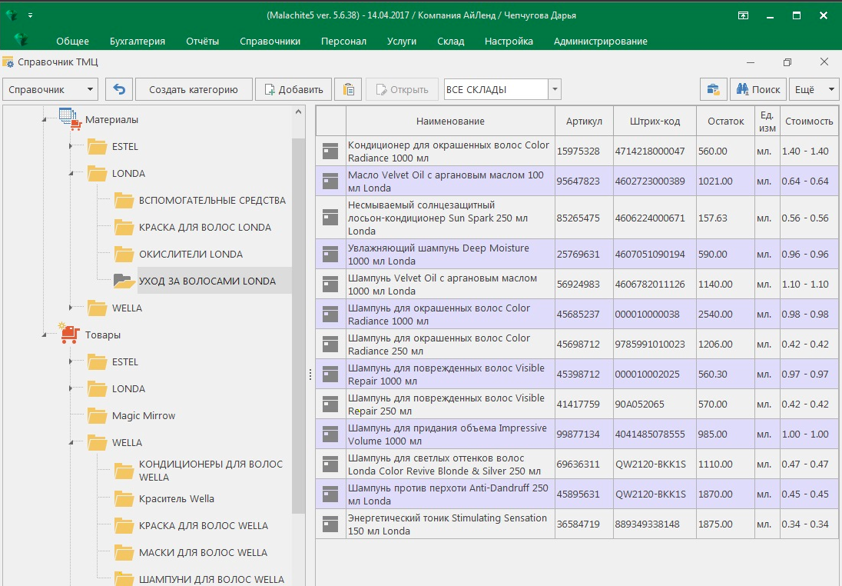Open the Ещё dropdown menu
The width and height of the screenshot is (842, 586).
tap(815, 89)
